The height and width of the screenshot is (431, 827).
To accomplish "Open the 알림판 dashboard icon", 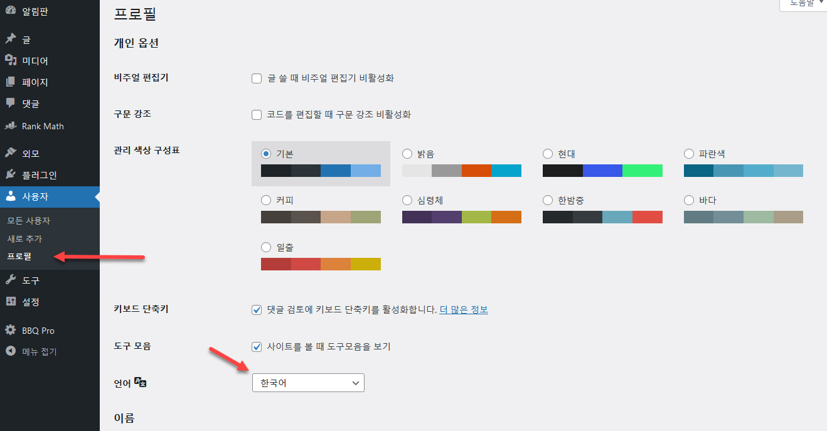I will point(9,11).
